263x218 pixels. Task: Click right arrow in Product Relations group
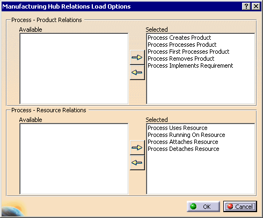(137, 57)
